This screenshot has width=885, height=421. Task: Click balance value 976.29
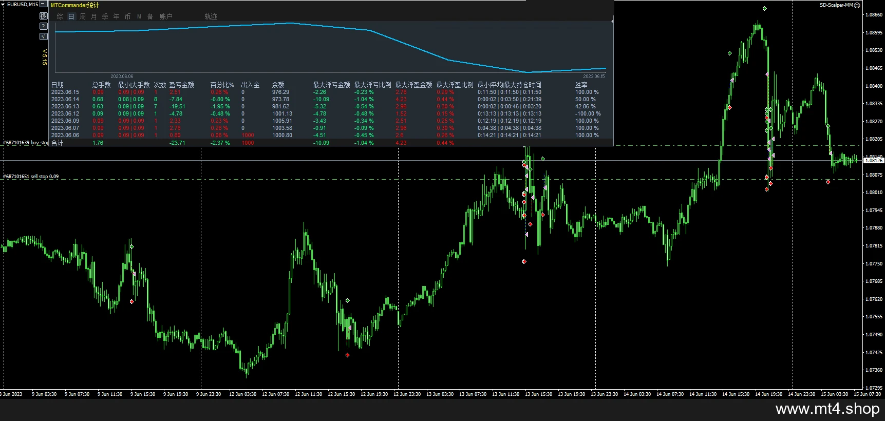[280, 92]
